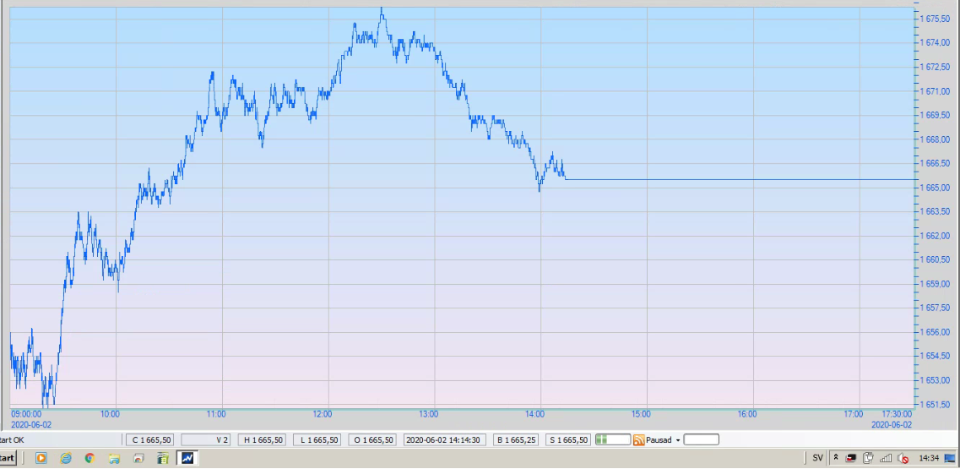The width and height of the screenshot is (960, 469).
Task: Open the media player taskbar icon
Action: point(41,458)
